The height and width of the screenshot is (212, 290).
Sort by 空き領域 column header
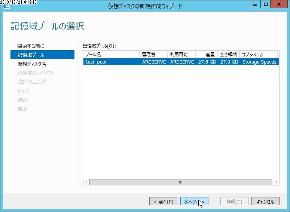click(229, 54)
